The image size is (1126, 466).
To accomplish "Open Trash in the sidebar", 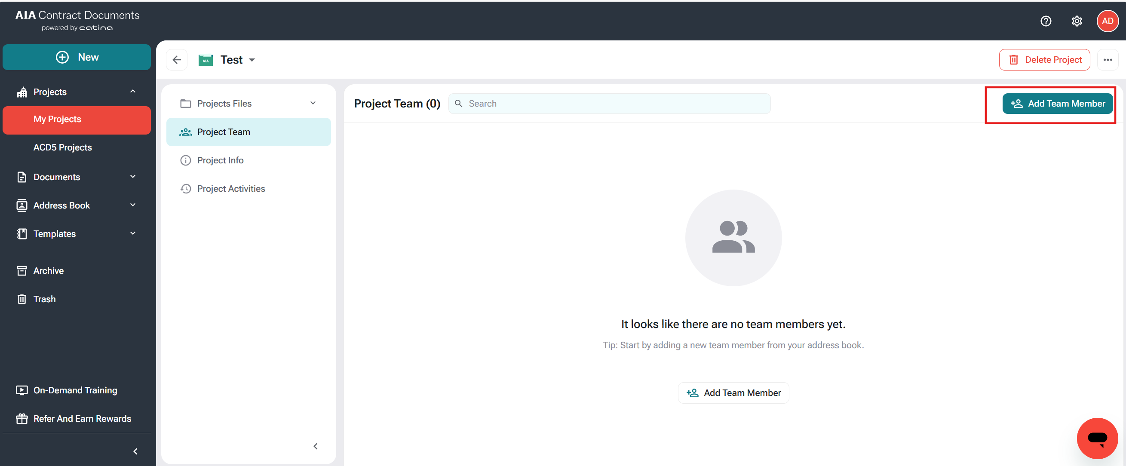I will click(44, 299).
